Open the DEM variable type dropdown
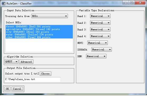147x96 pixels. tap(96, 56)
